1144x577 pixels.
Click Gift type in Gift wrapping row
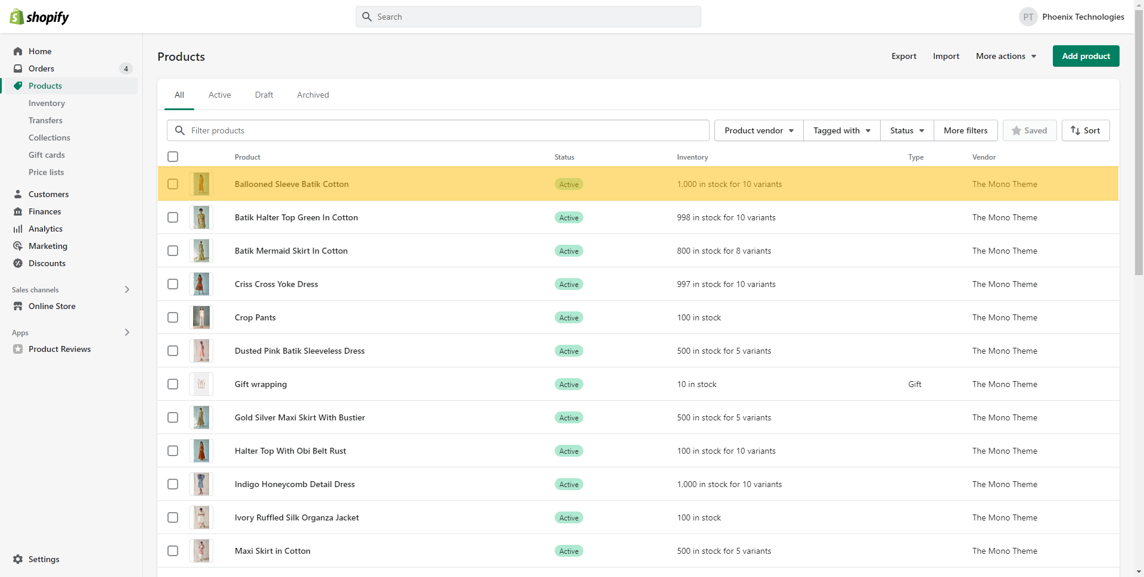point(915,384)
